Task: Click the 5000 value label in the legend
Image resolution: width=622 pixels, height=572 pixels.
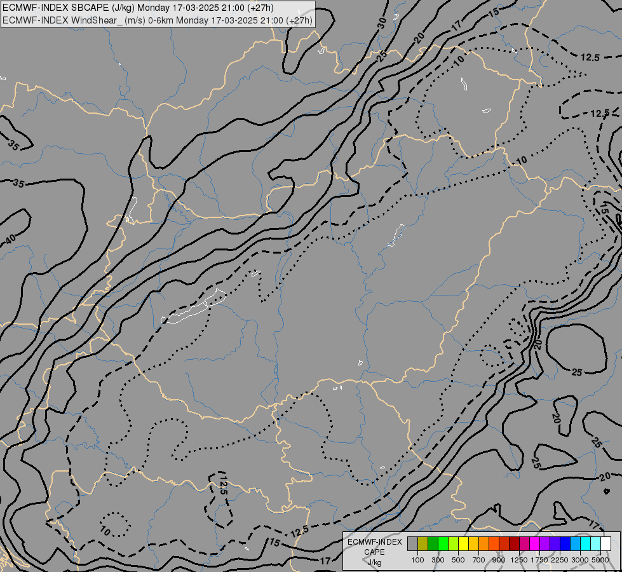Action: pos(600,560)
